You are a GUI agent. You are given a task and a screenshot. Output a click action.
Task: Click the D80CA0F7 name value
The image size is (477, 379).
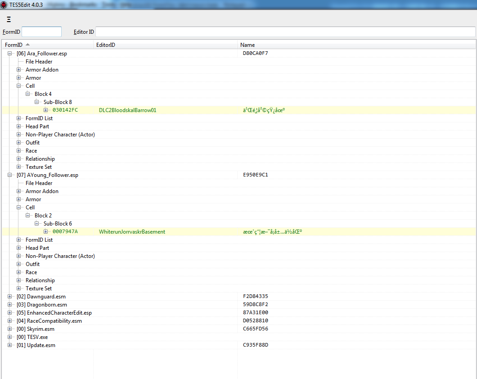tap(256, 53)
